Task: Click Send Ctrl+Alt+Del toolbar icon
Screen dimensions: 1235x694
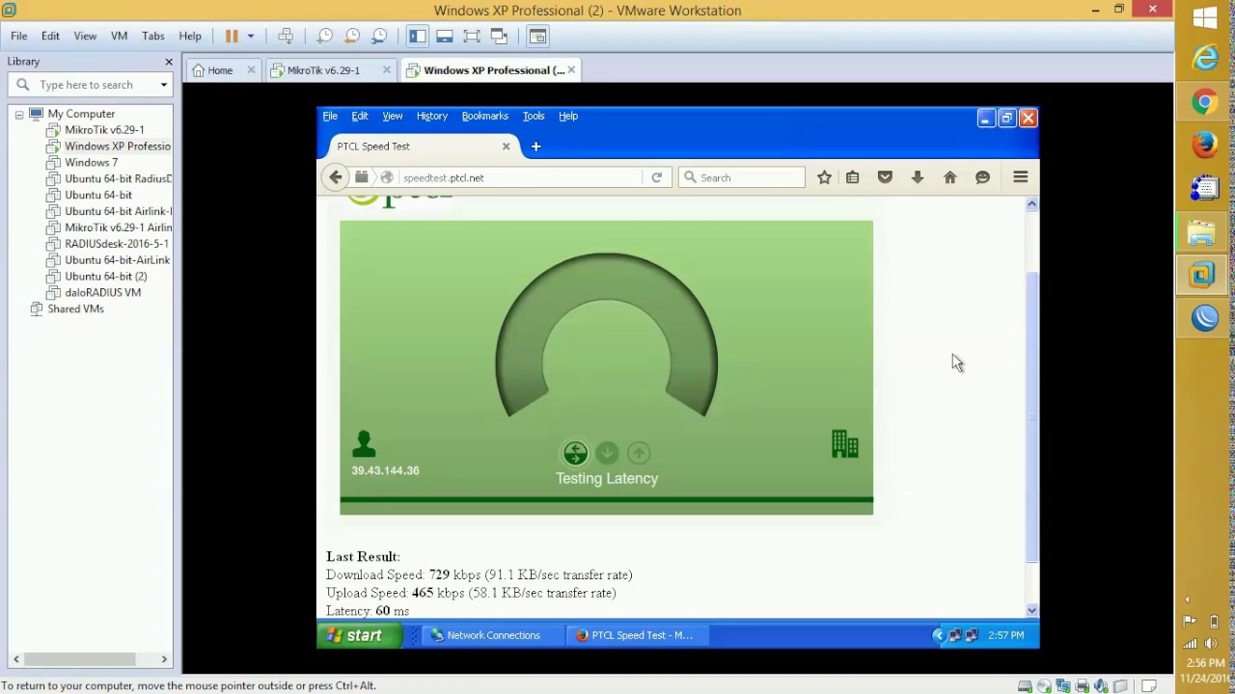Action: [286, 36]
